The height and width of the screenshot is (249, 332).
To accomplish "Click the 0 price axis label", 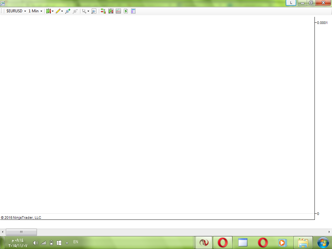I will pos(318,214).
